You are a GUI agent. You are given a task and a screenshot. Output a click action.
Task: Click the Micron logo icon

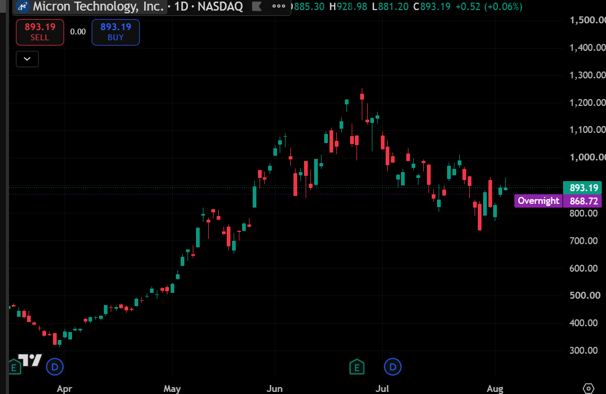(x=23, y=6)
